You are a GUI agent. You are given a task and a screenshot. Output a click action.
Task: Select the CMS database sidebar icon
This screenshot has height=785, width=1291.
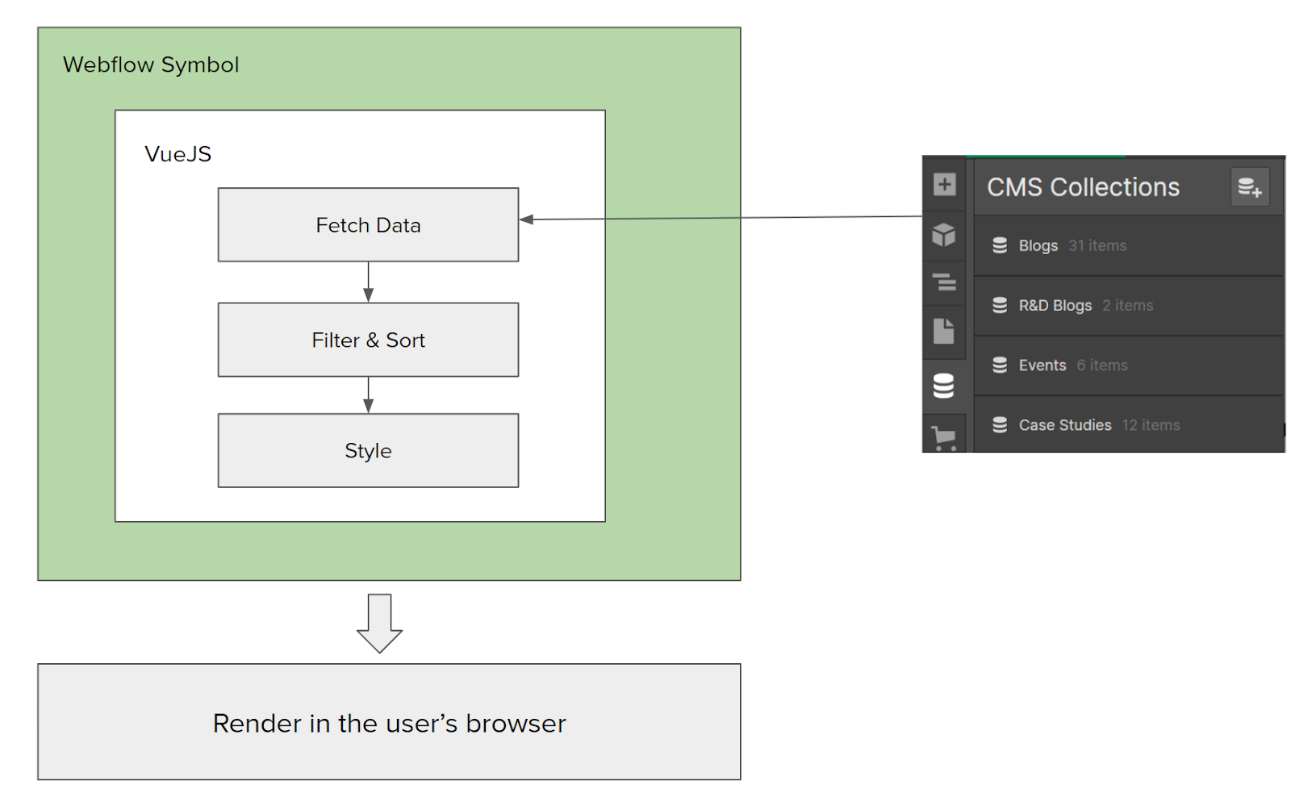tap(944, 386)
